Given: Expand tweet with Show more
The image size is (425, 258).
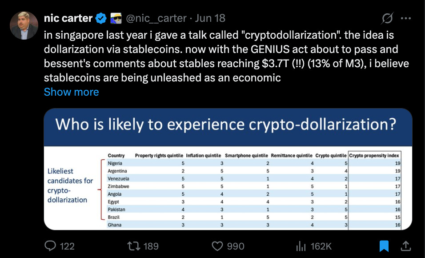Looking at the screenshot, I should click(x=71, y=92).
